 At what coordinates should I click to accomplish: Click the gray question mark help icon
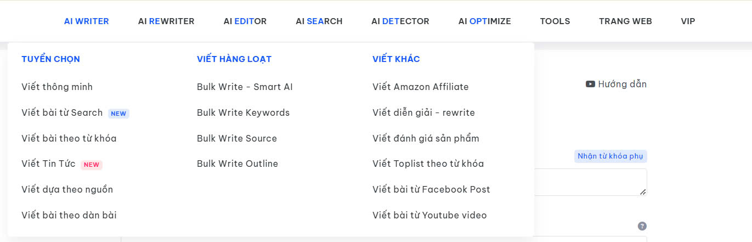(642, 226)
